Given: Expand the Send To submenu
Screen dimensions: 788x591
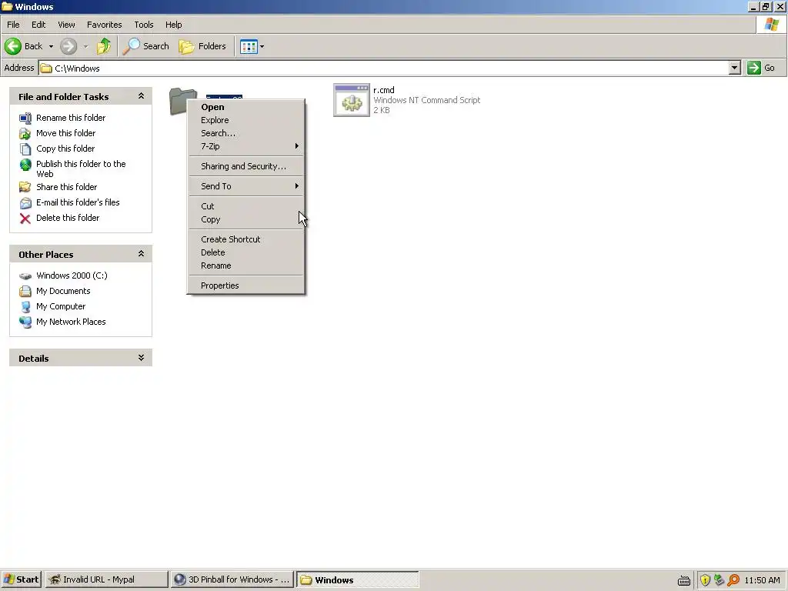Looking at the screenshot, I should coord(246,186).
